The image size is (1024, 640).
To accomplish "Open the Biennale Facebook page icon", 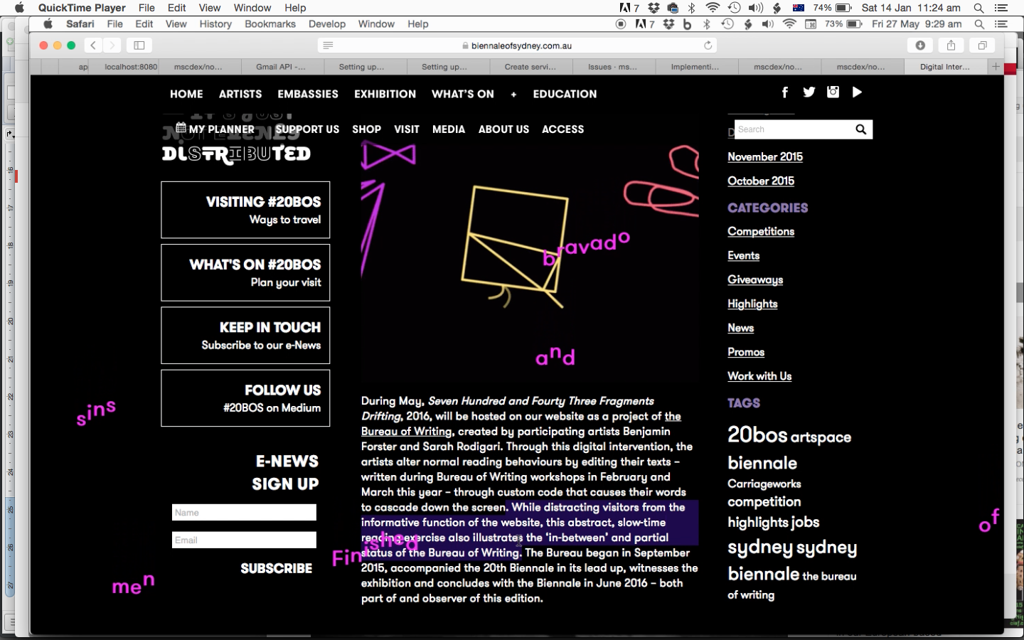I will (785, 92).
